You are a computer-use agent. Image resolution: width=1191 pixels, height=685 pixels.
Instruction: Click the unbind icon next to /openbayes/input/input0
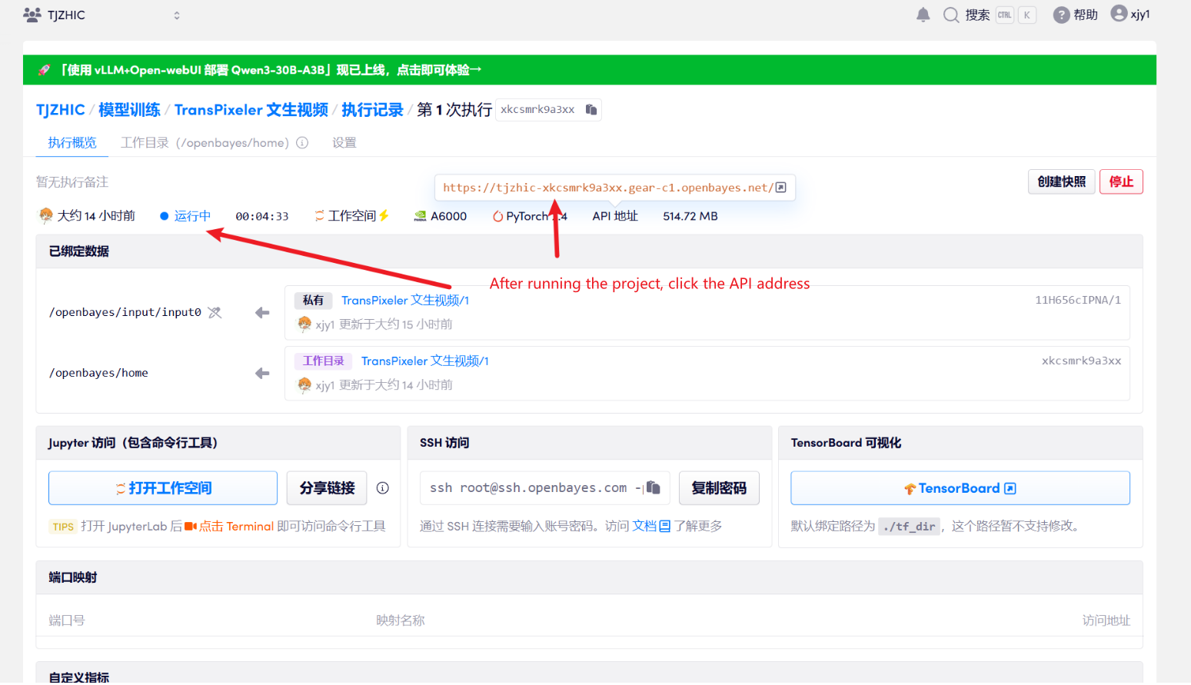coord(215,312)
